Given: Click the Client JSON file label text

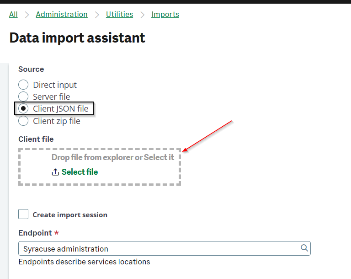Looking at the screenshot, I should coord(61,109).
